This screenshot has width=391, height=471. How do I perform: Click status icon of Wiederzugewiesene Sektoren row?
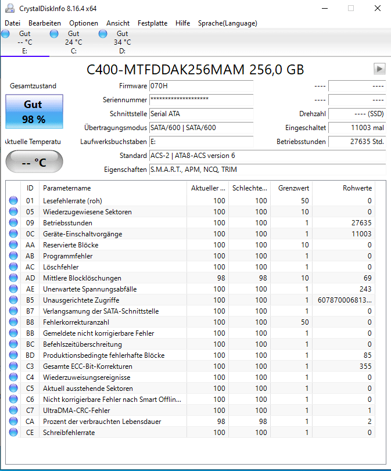pyautogui.click(x=13, y=211)
